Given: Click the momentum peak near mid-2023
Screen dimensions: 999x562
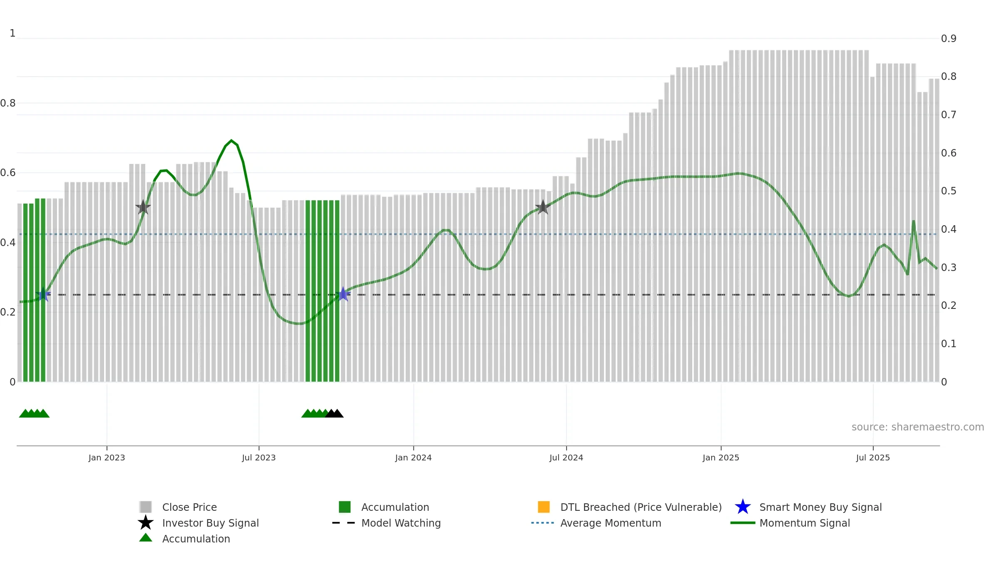Looking at the screenshot, I should click(x=231, y=141).
